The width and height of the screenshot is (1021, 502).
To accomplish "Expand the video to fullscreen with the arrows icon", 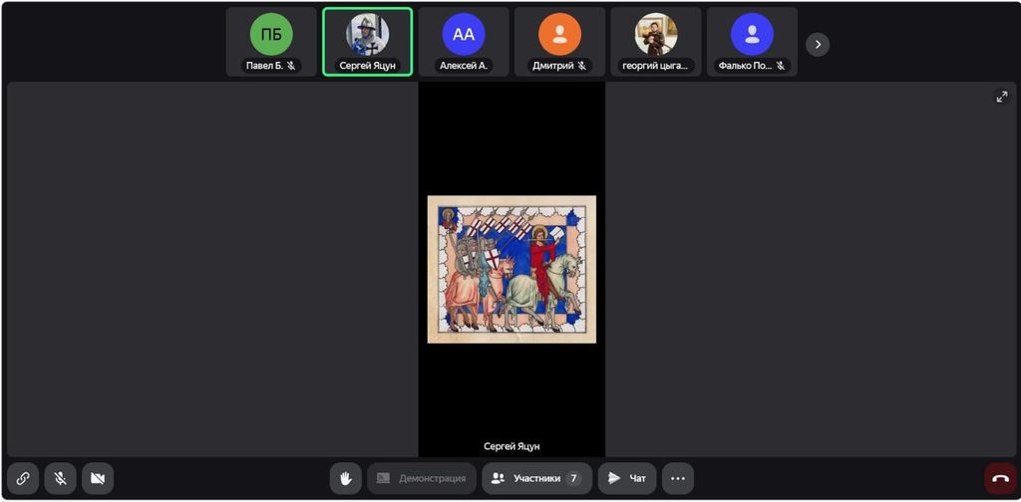I will (x=1001, y=97).
